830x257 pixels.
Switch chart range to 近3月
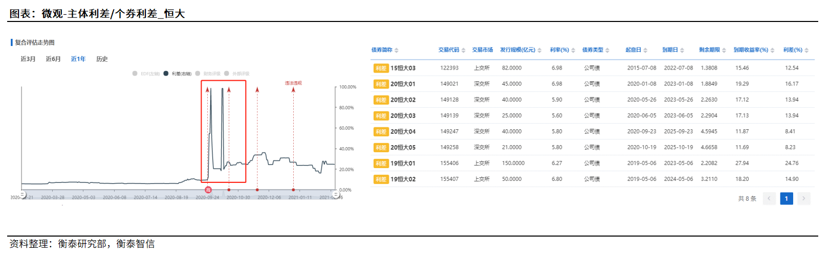click(x=28, y=59)
